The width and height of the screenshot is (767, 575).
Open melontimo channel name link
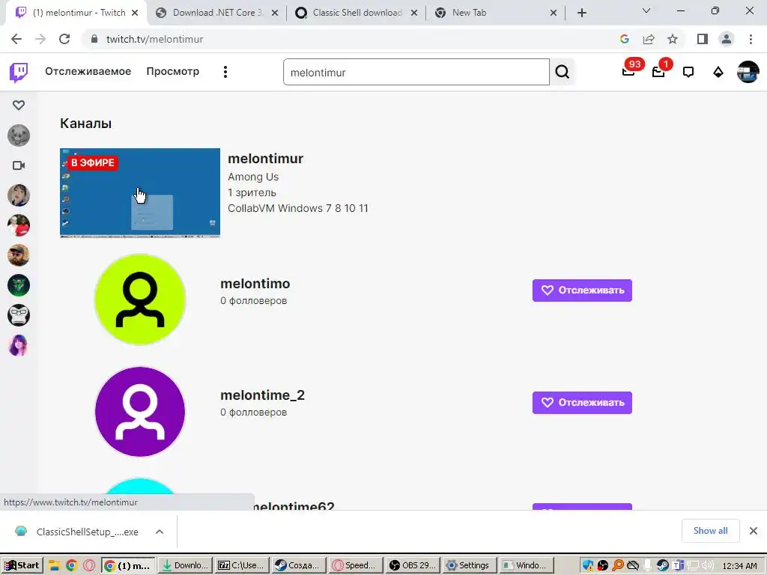click(x=255, y=284)
